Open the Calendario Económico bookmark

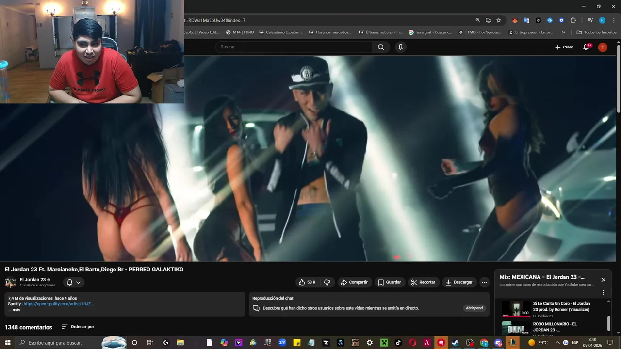click(x=281, y=32)
